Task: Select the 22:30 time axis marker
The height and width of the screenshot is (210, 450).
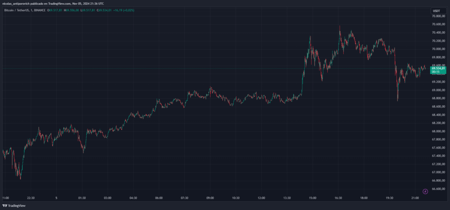Action: [x=31, y=198]
